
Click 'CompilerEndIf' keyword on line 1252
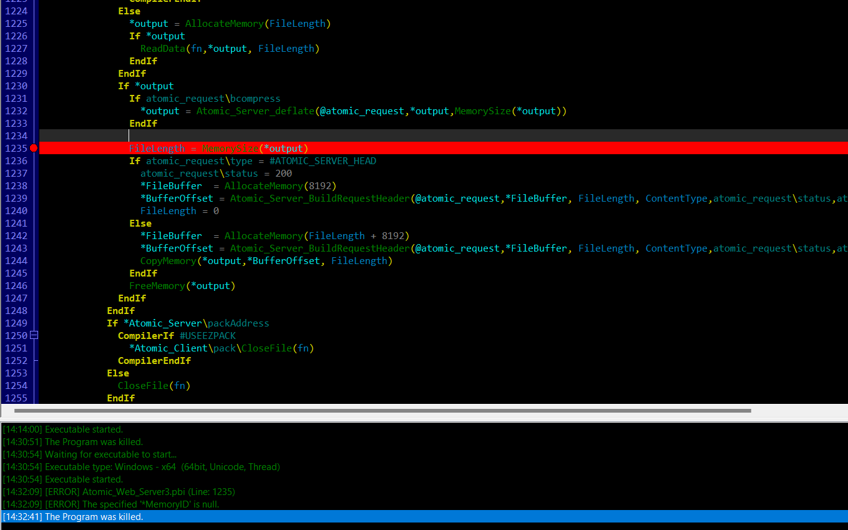154,360
